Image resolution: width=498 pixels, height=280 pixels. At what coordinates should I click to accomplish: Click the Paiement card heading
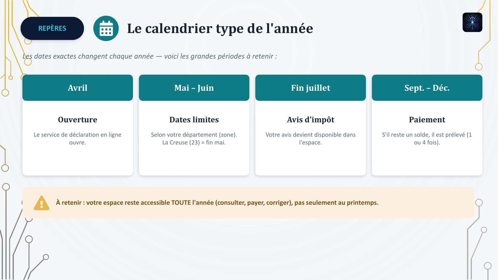[427, 119]
